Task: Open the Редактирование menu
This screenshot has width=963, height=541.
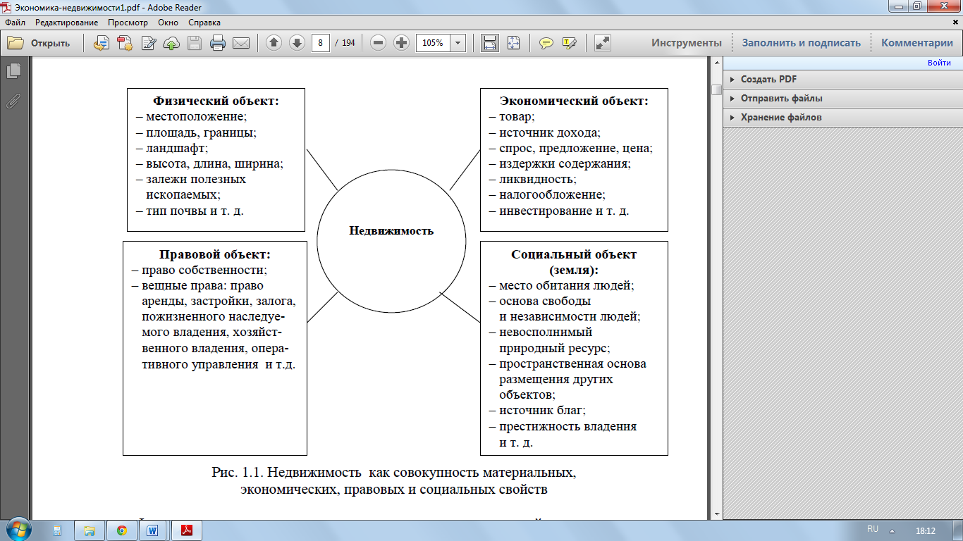Action: (66, 23)
